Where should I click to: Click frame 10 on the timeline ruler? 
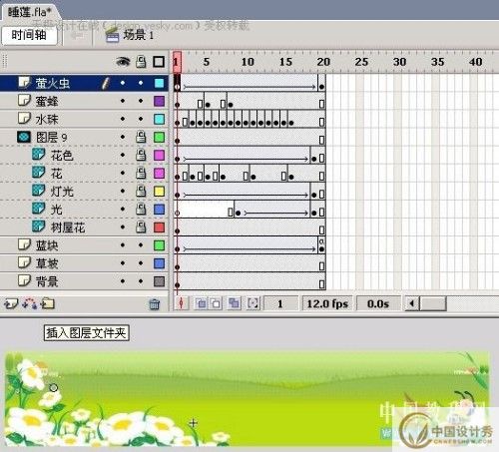(248, 62)
